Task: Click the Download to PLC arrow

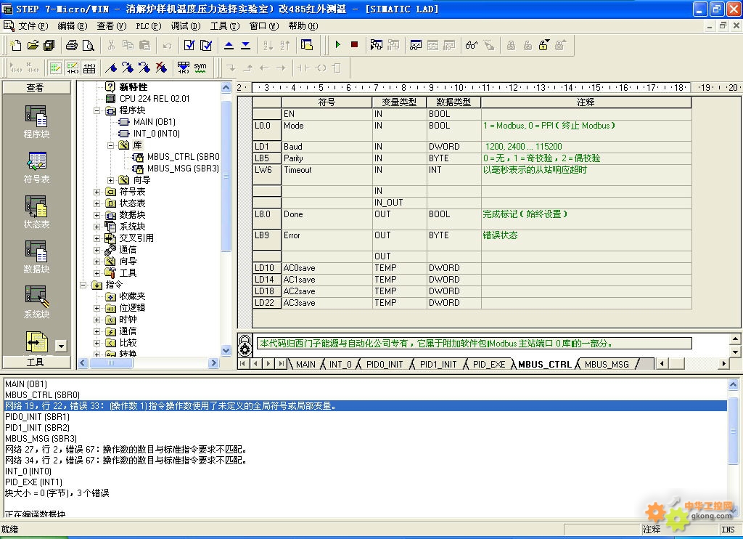Action: coord(245,45)
